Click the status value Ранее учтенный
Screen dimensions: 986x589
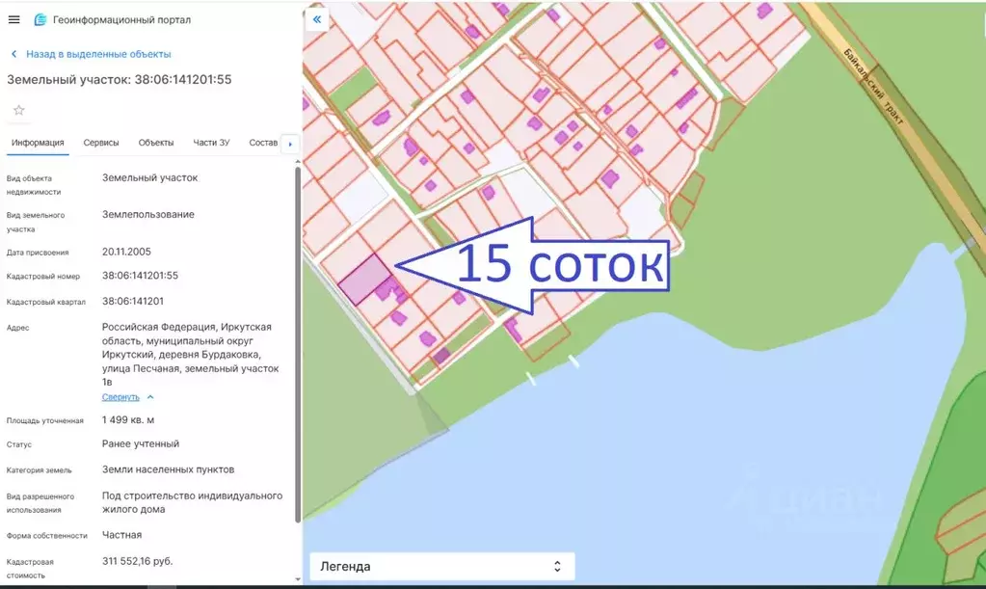tap(141, 443)
